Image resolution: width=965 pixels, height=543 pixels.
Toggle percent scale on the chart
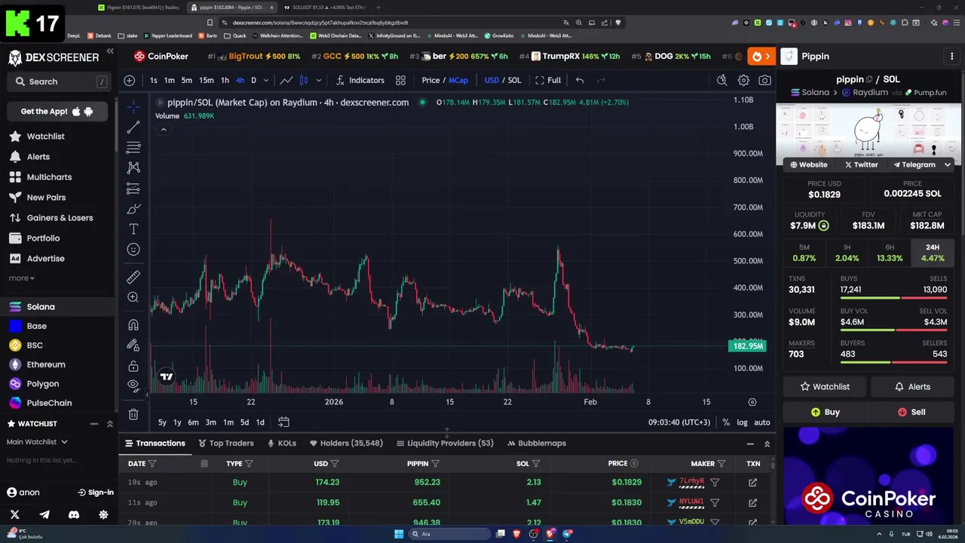pyautogui.click(x=725, y=422)
